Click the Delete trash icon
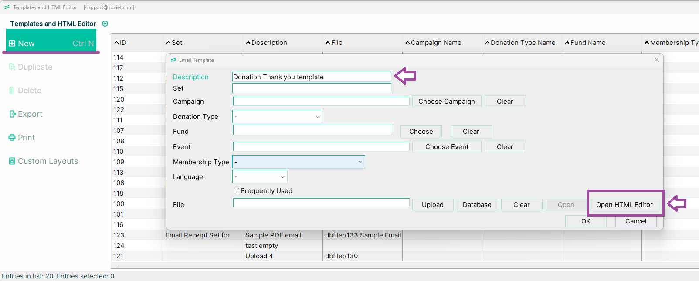This screenshot has width=699, height=281. pyautogui.click(x=12, y=91)
